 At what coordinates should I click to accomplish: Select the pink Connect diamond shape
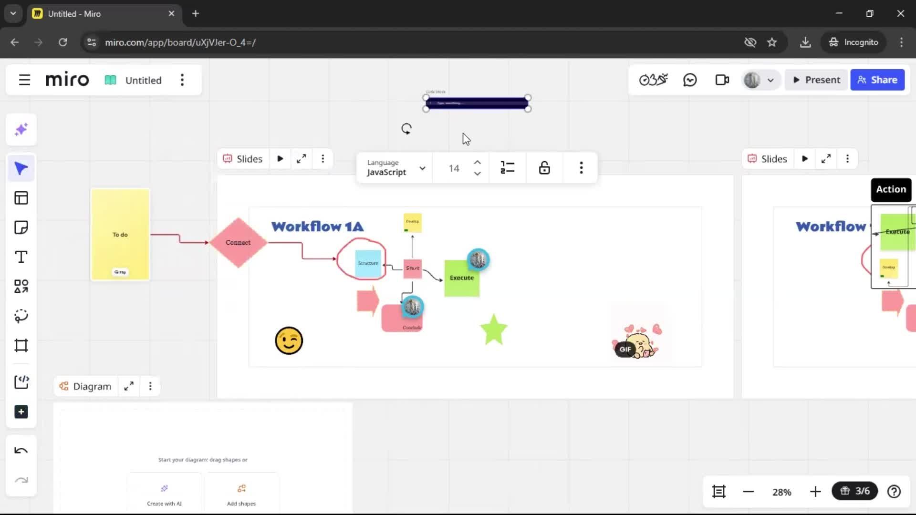click(238, 243)
